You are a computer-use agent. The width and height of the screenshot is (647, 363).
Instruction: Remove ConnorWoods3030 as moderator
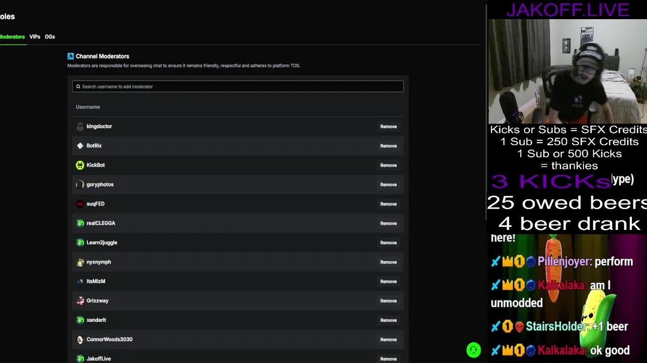click(388, 339)
